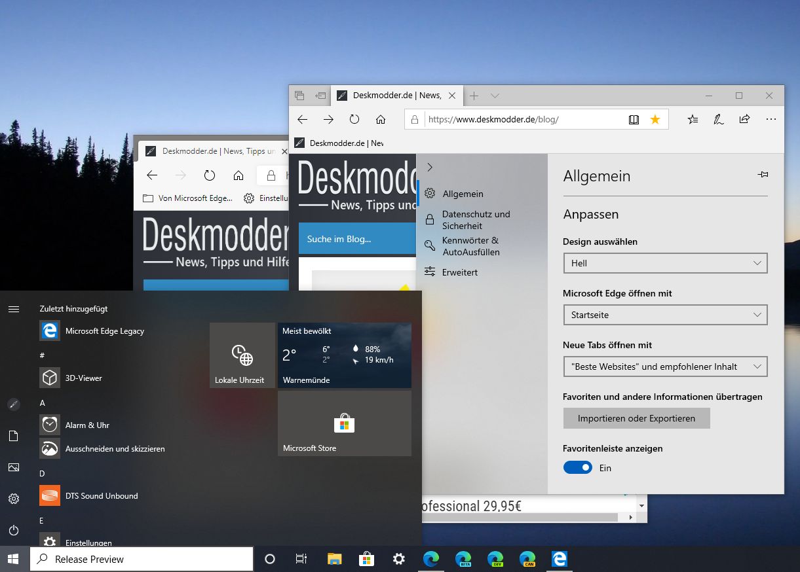Open Microsoft Store tile
The height and width of the screenshot is (572, 800).
(345, 423)
